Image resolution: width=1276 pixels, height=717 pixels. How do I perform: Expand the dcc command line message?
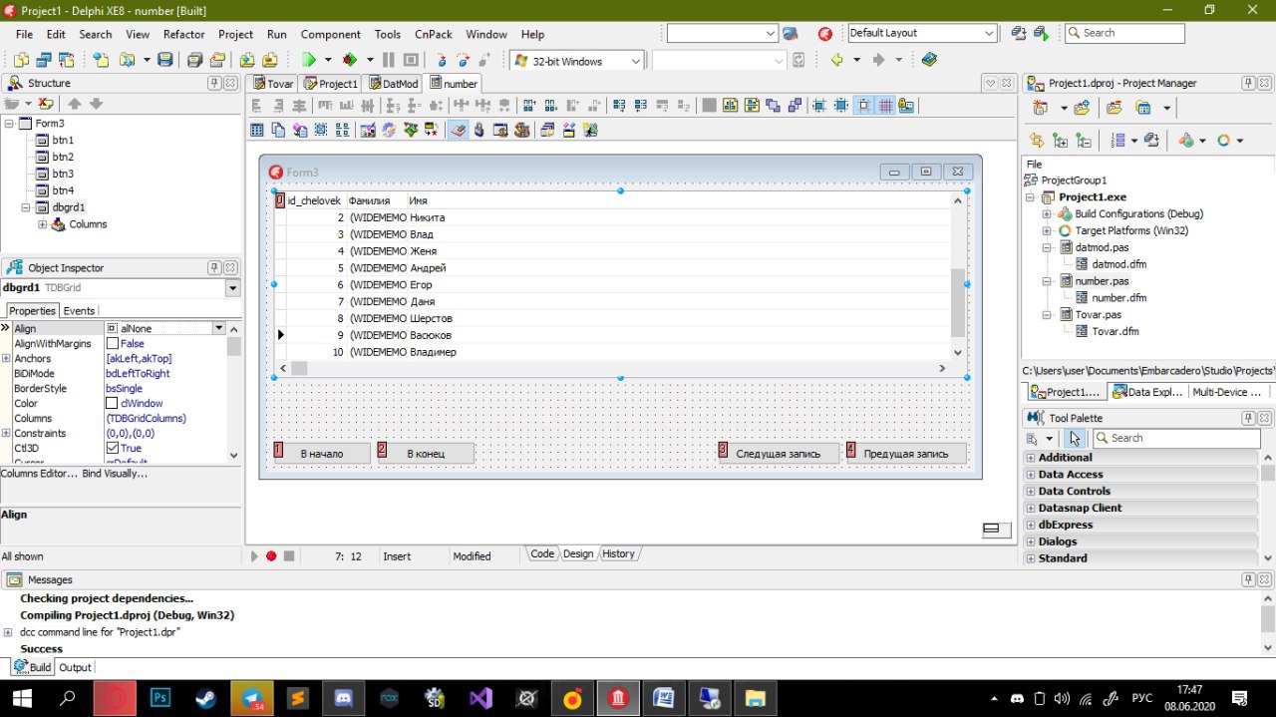(8, 632)
